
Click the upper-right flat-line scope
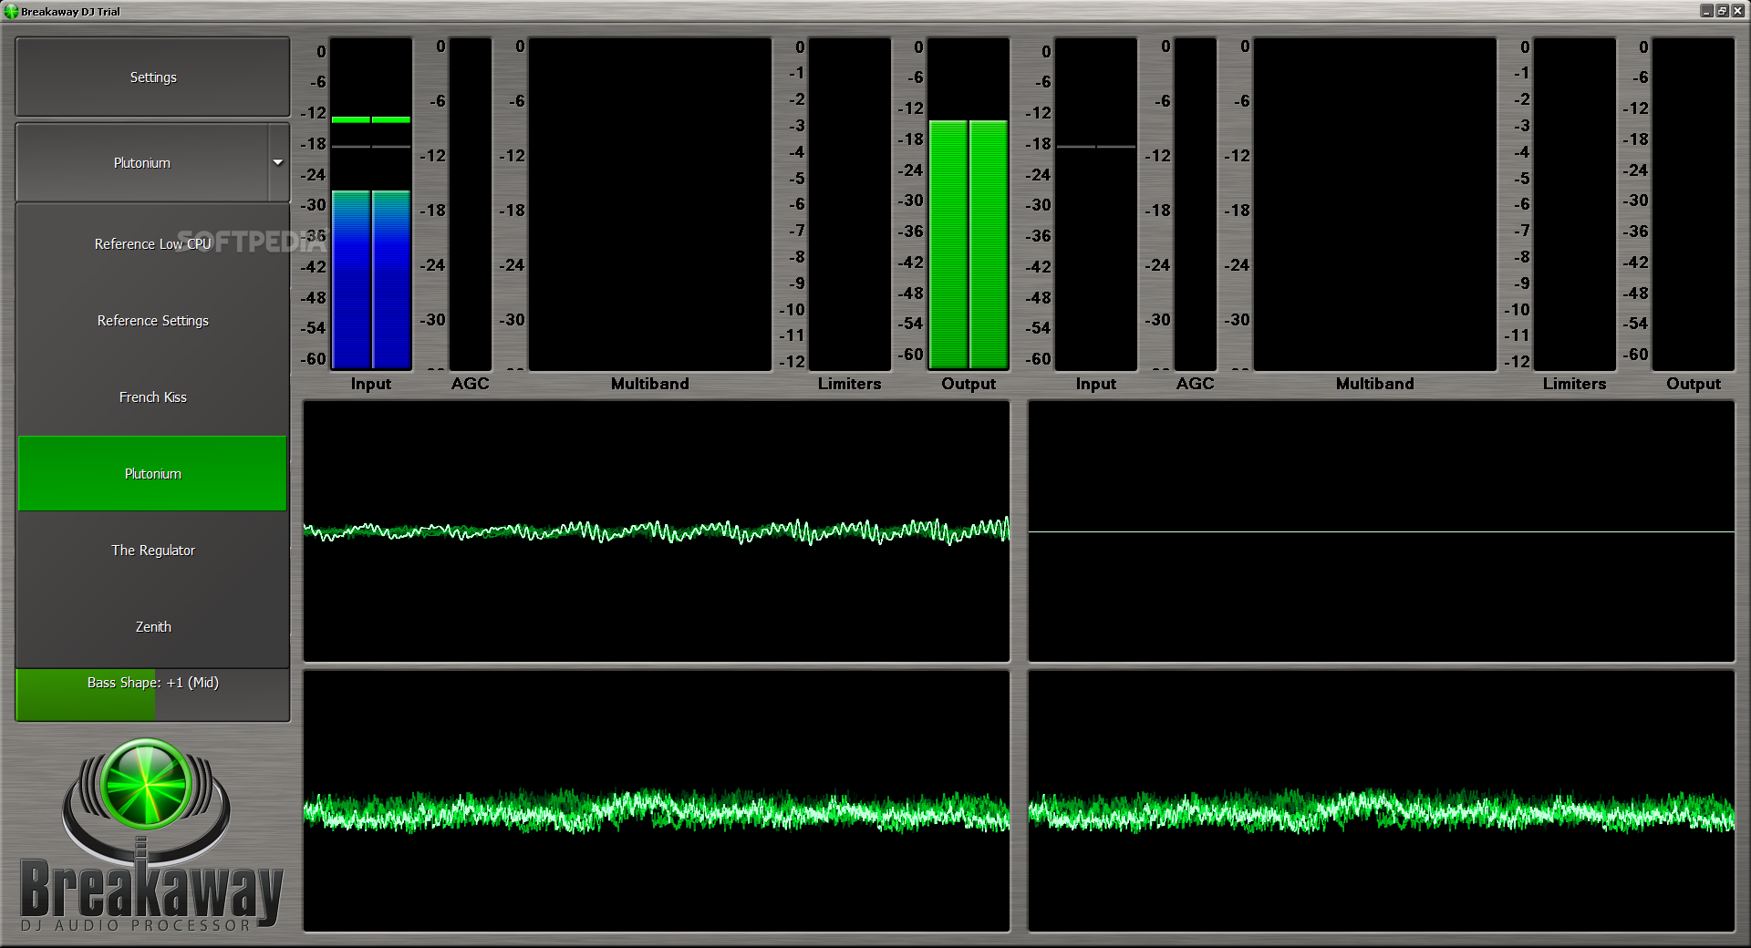click(1382, 531)
